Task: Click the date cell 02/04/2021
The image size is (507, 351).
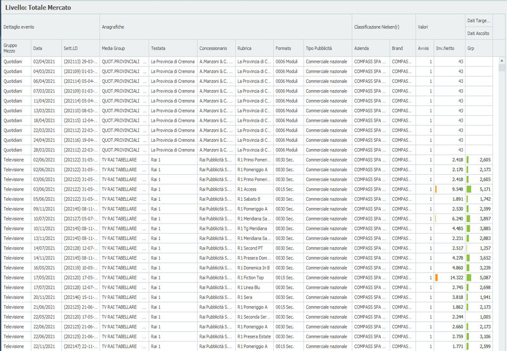Action: tap(44, 61)
